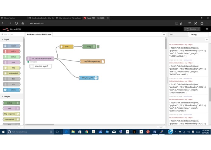Click the Cortana 'Ask me anything' search box
This screenshot has height=150, width=211.
[x=30, y=132]
